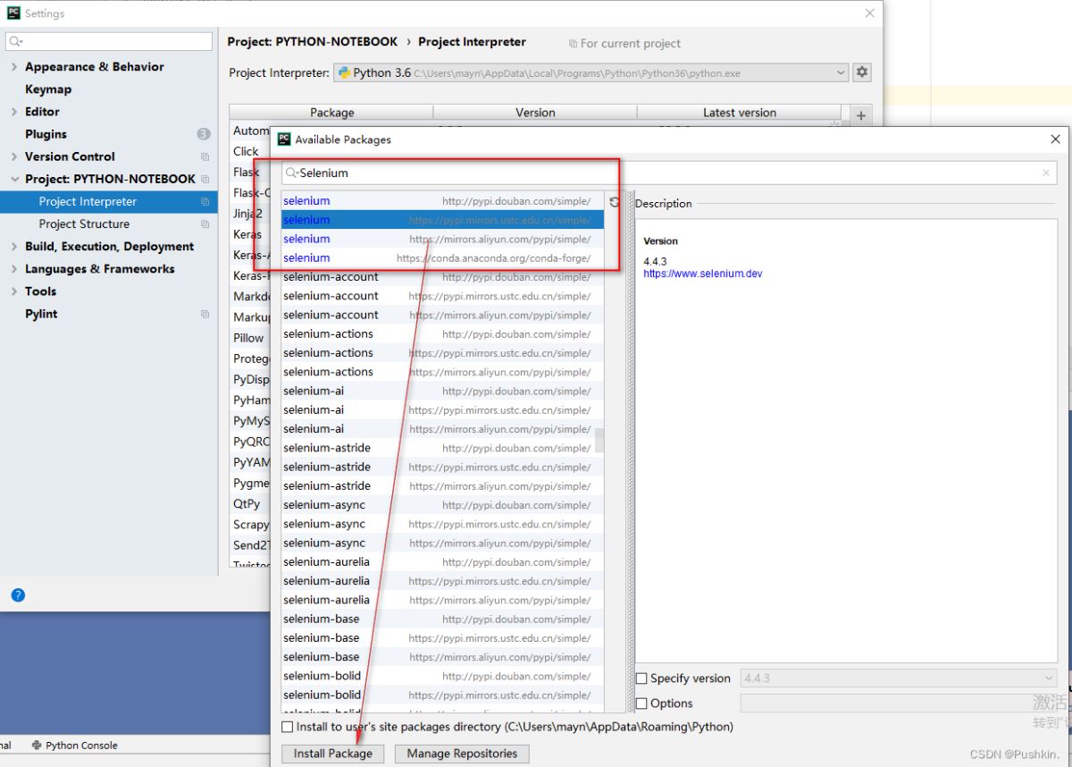The width and height of the screenshot is (1072, 767).
Task: Switch to the Python Console tab
Action: pos(75,745)
